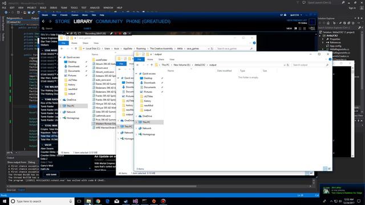Select ck2Titles folder in output window sidebar
This screenshot has width=365, height=205.
coord(148,96)
